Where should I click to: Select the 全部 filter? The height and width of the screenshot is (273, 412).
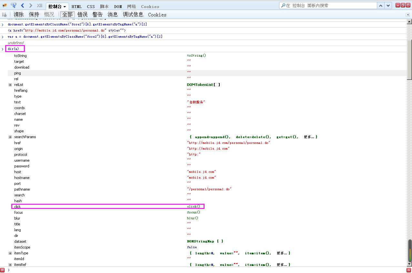pos(67,14)
